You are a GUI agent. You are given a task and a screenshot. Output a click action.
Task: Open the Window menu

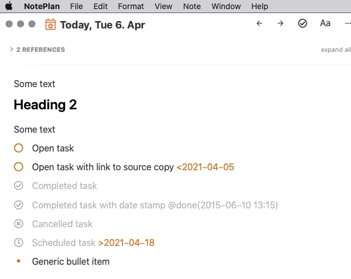[226, 6]
